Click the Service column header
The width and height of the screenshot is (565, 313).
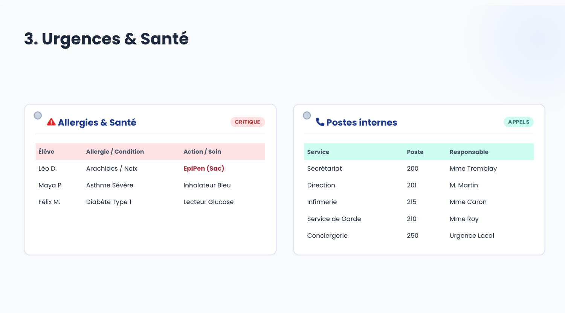point(318,152)
